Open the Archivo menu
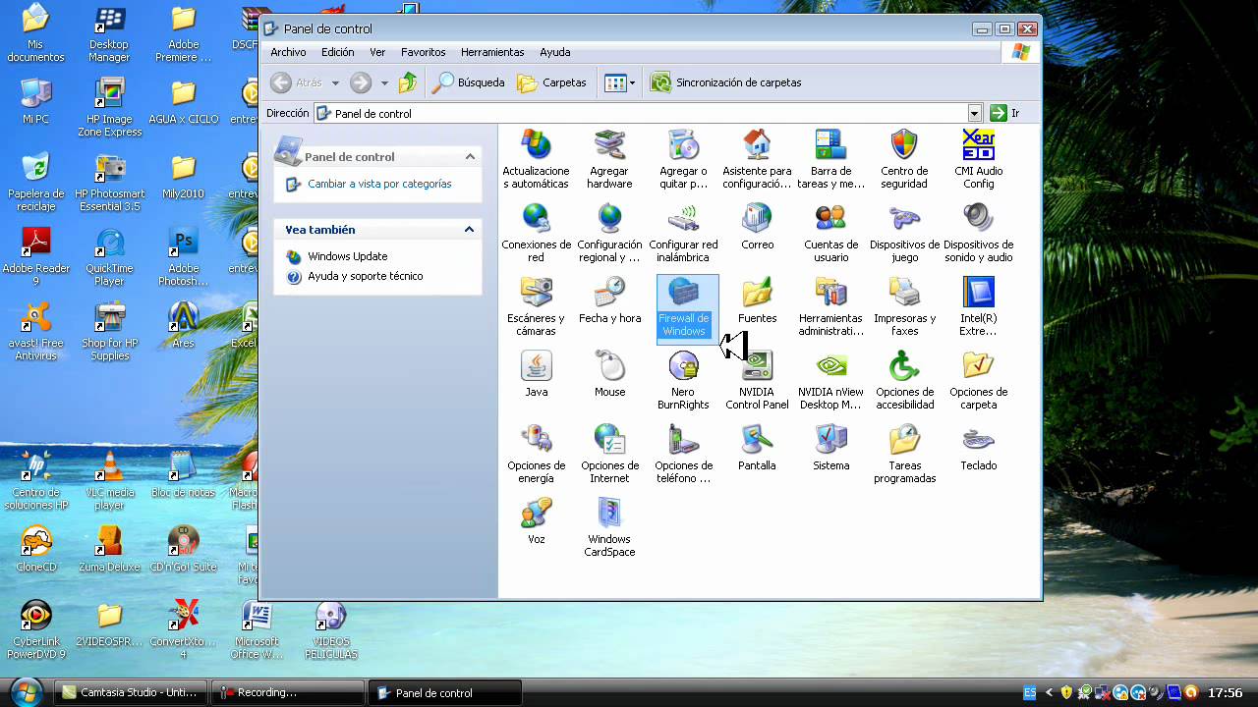 coord(288,52)
